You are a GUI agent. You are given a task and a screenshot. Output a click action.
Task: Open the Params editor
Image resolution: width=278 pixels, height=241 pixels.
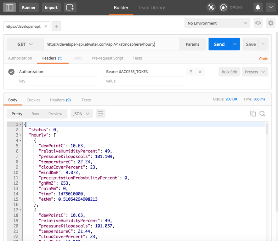(193, 44)
